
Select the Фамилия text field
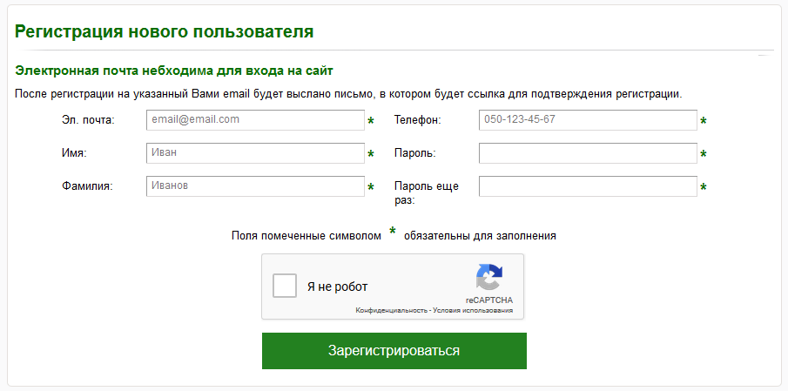pos(255,186)
